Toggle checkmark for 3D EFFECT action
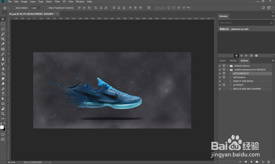The height and width of the screenshot is (164, 275). click(x=220, y=85)
